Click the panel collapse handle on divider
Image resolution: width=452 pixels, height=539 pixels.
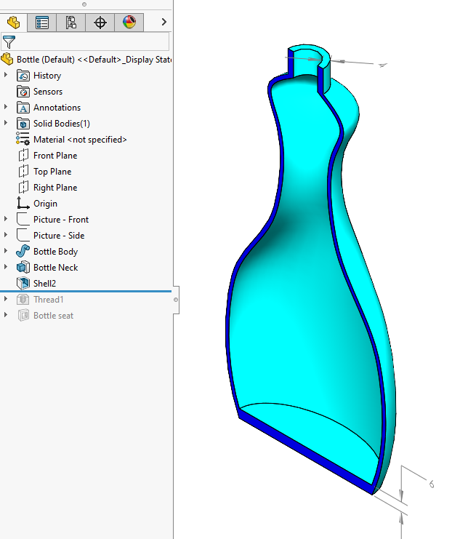pyautogui.click(x=176, y=300)
